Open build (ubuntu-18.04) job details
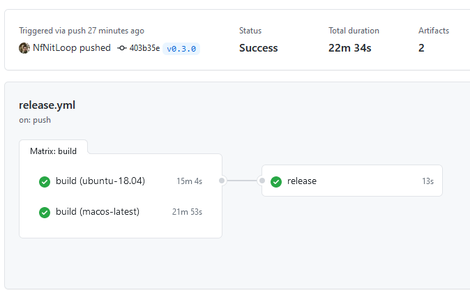 [121, 181]
